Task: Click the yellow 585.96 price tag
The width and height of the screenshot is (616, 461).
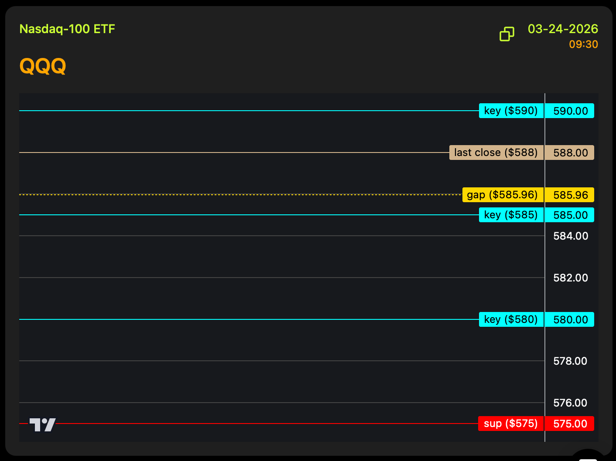Action: [570, 195]
